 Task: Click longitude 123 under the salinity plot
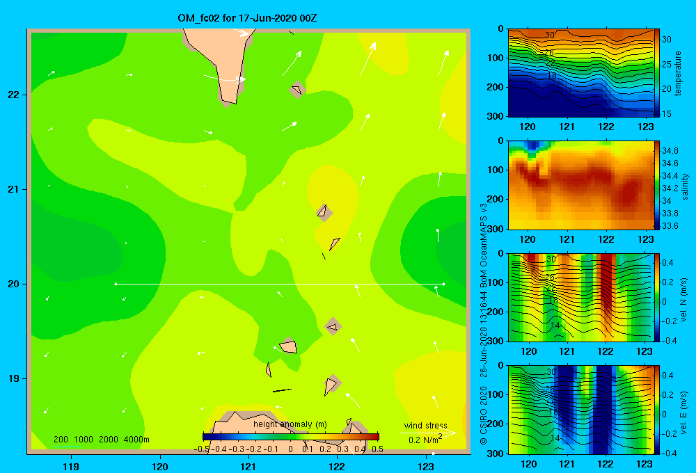[x=645, y=239]
